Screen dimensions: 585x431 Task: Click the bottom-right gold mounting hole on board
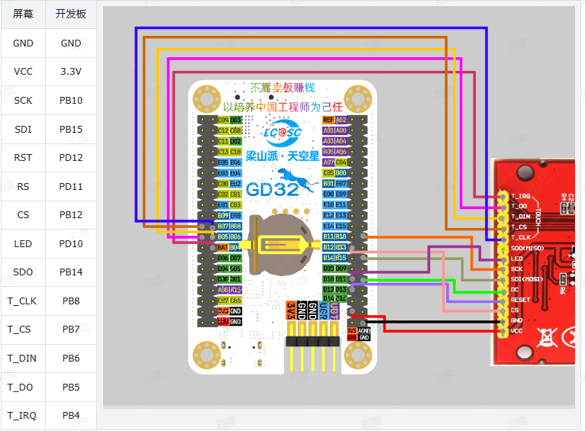click(x=357, y=355)
